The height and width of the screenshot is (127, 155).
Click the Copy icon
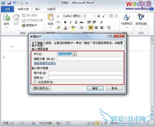click(58, 22)
